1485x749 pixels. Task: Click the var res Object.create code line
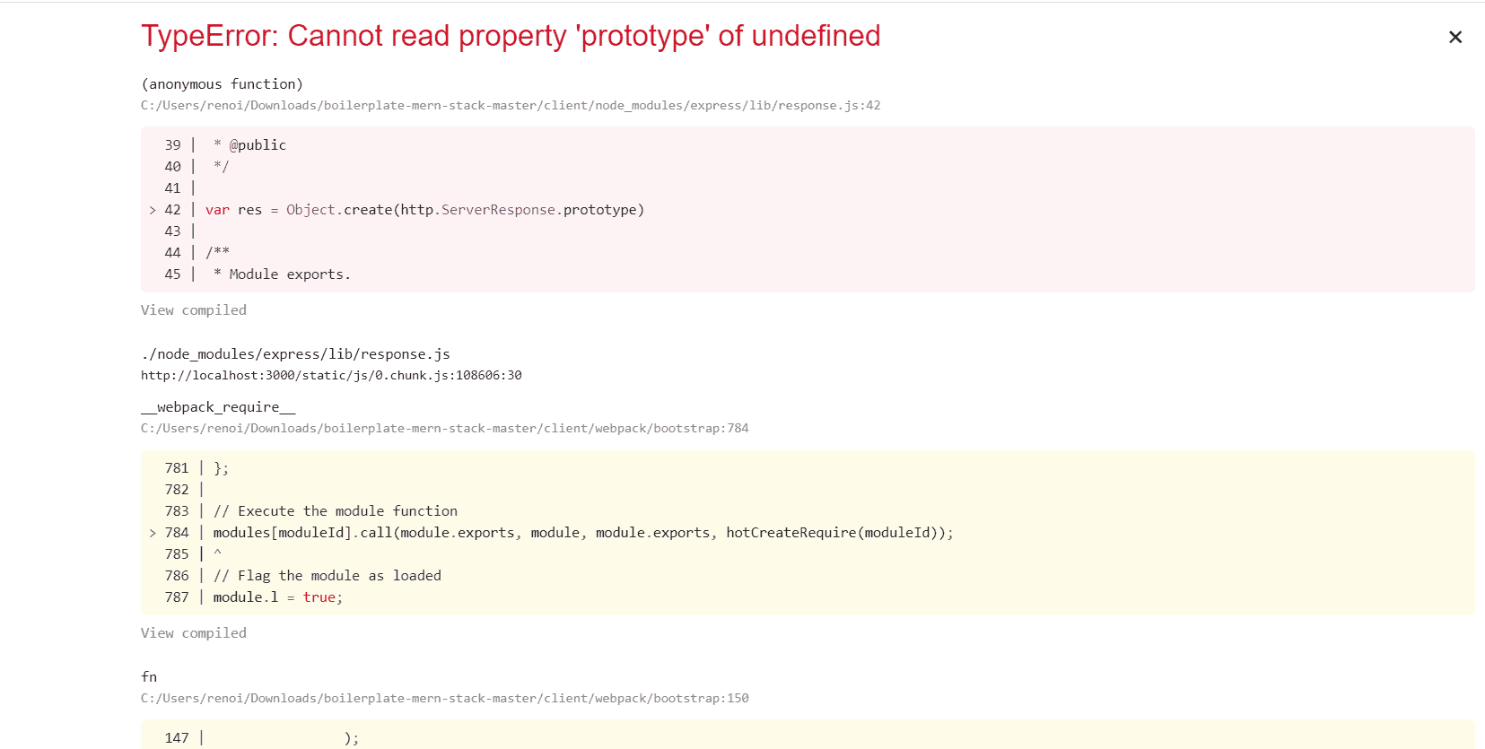click(424, 210)
